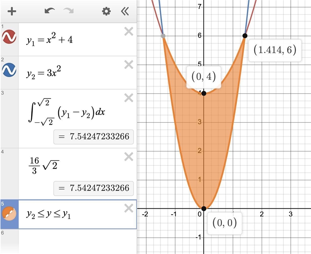Delete the y2 ≤ y ≤ y1 inequality
Viewport: 311px width, 254px height.
[129, 208]
